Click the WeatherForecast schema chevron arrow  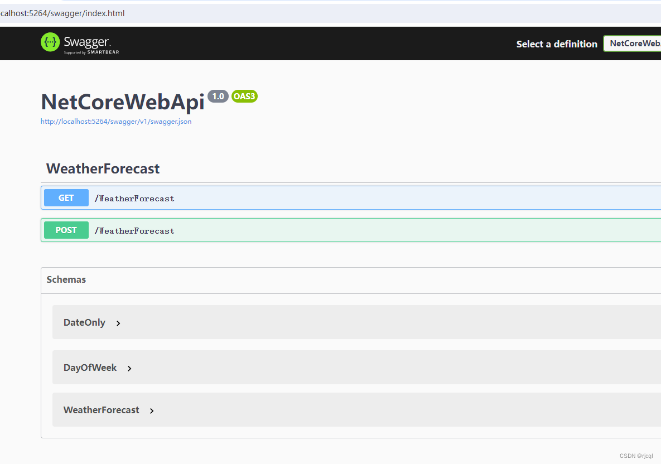tap(151, 410)
